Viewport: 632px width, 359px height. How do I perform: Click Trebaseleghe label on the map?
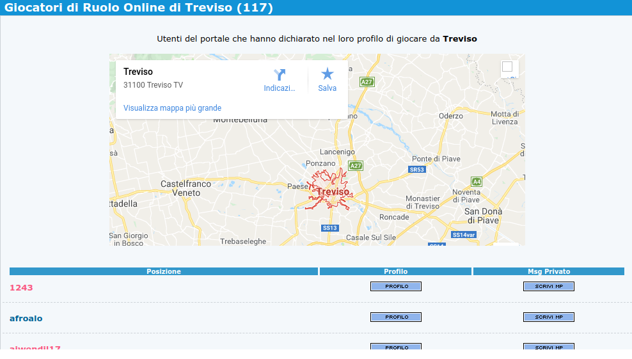pyautogui.click(x=243, y=242)
